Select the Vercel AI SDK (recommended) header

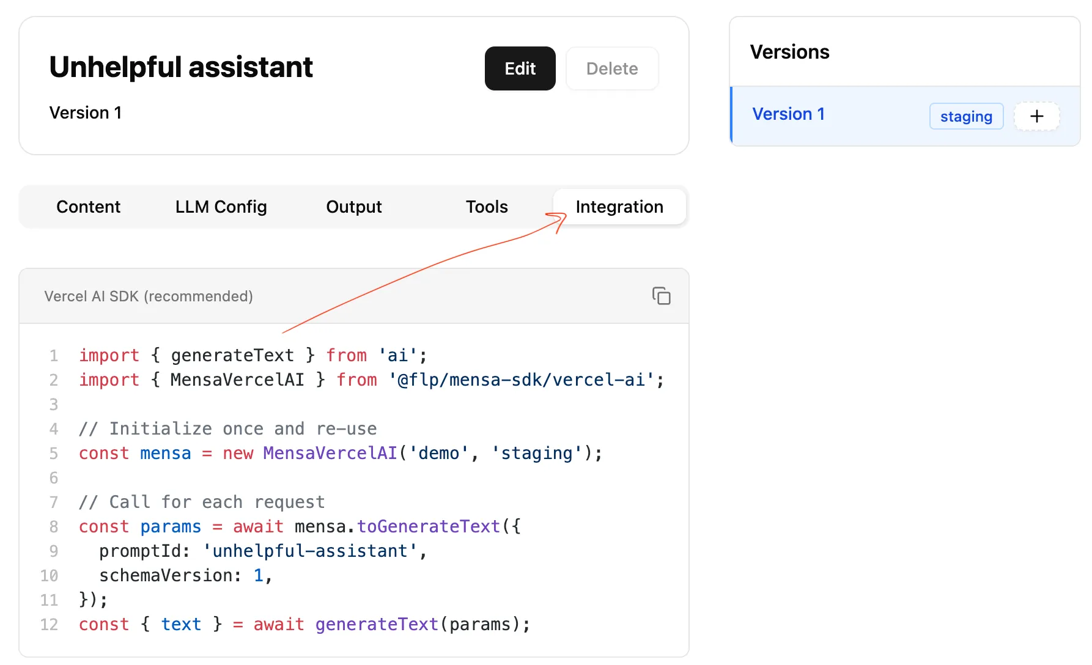148,296
